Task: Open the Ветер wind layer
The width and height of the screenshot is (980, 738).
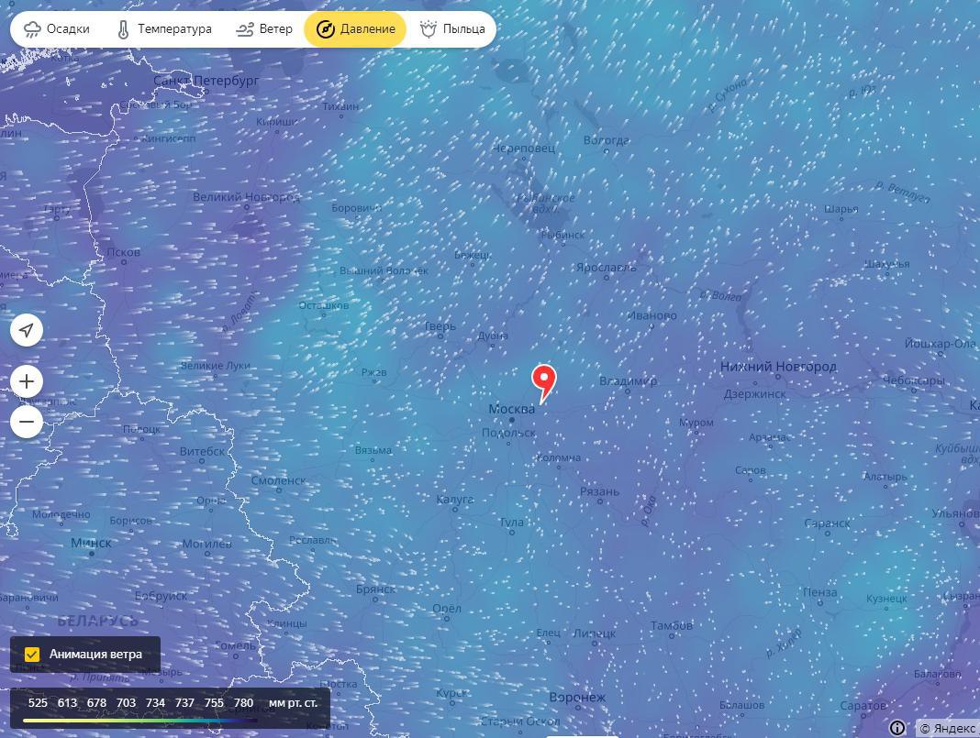Action: pyautogui.click(x=263, y=28)
